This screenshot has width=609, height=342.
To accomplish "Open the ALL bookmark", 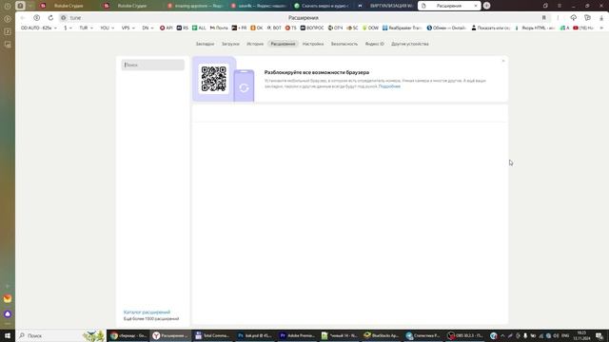I will [199, 28].
